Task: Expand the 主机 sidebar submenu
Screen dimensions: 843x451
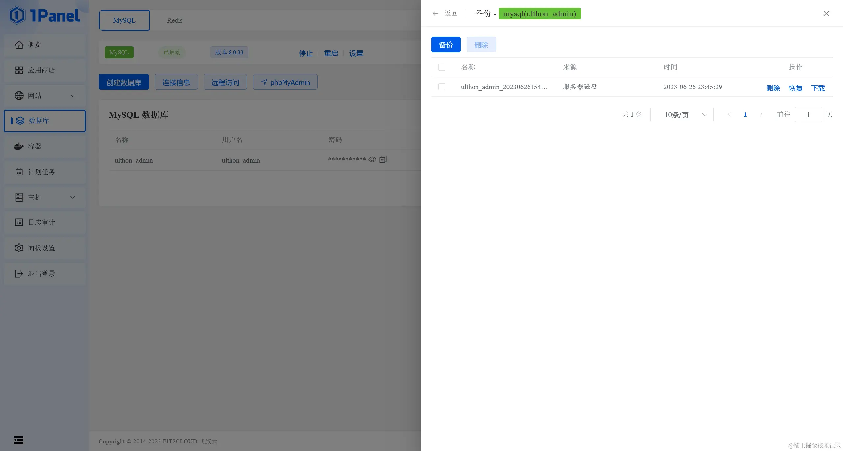Action: click(73, 197)
